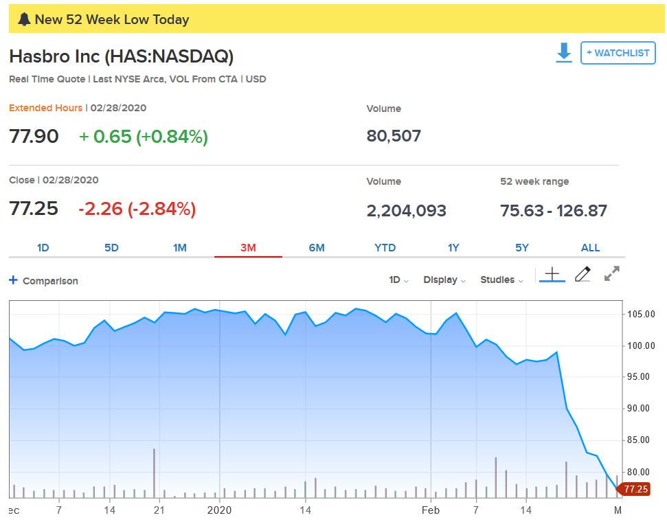Choose the 1Y range tab
The height and width of the screenshot is (522, 667).
[x=453, y=248]
